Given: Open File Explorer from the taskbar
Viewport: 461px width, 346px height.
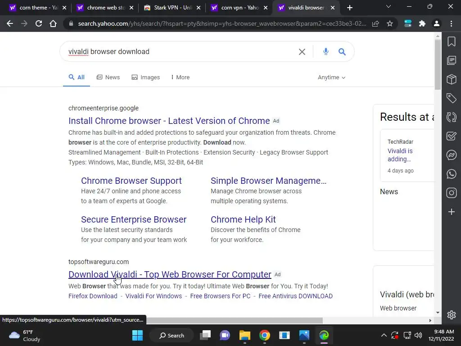Looking at the screenshot, I should [x=244, y=335].
